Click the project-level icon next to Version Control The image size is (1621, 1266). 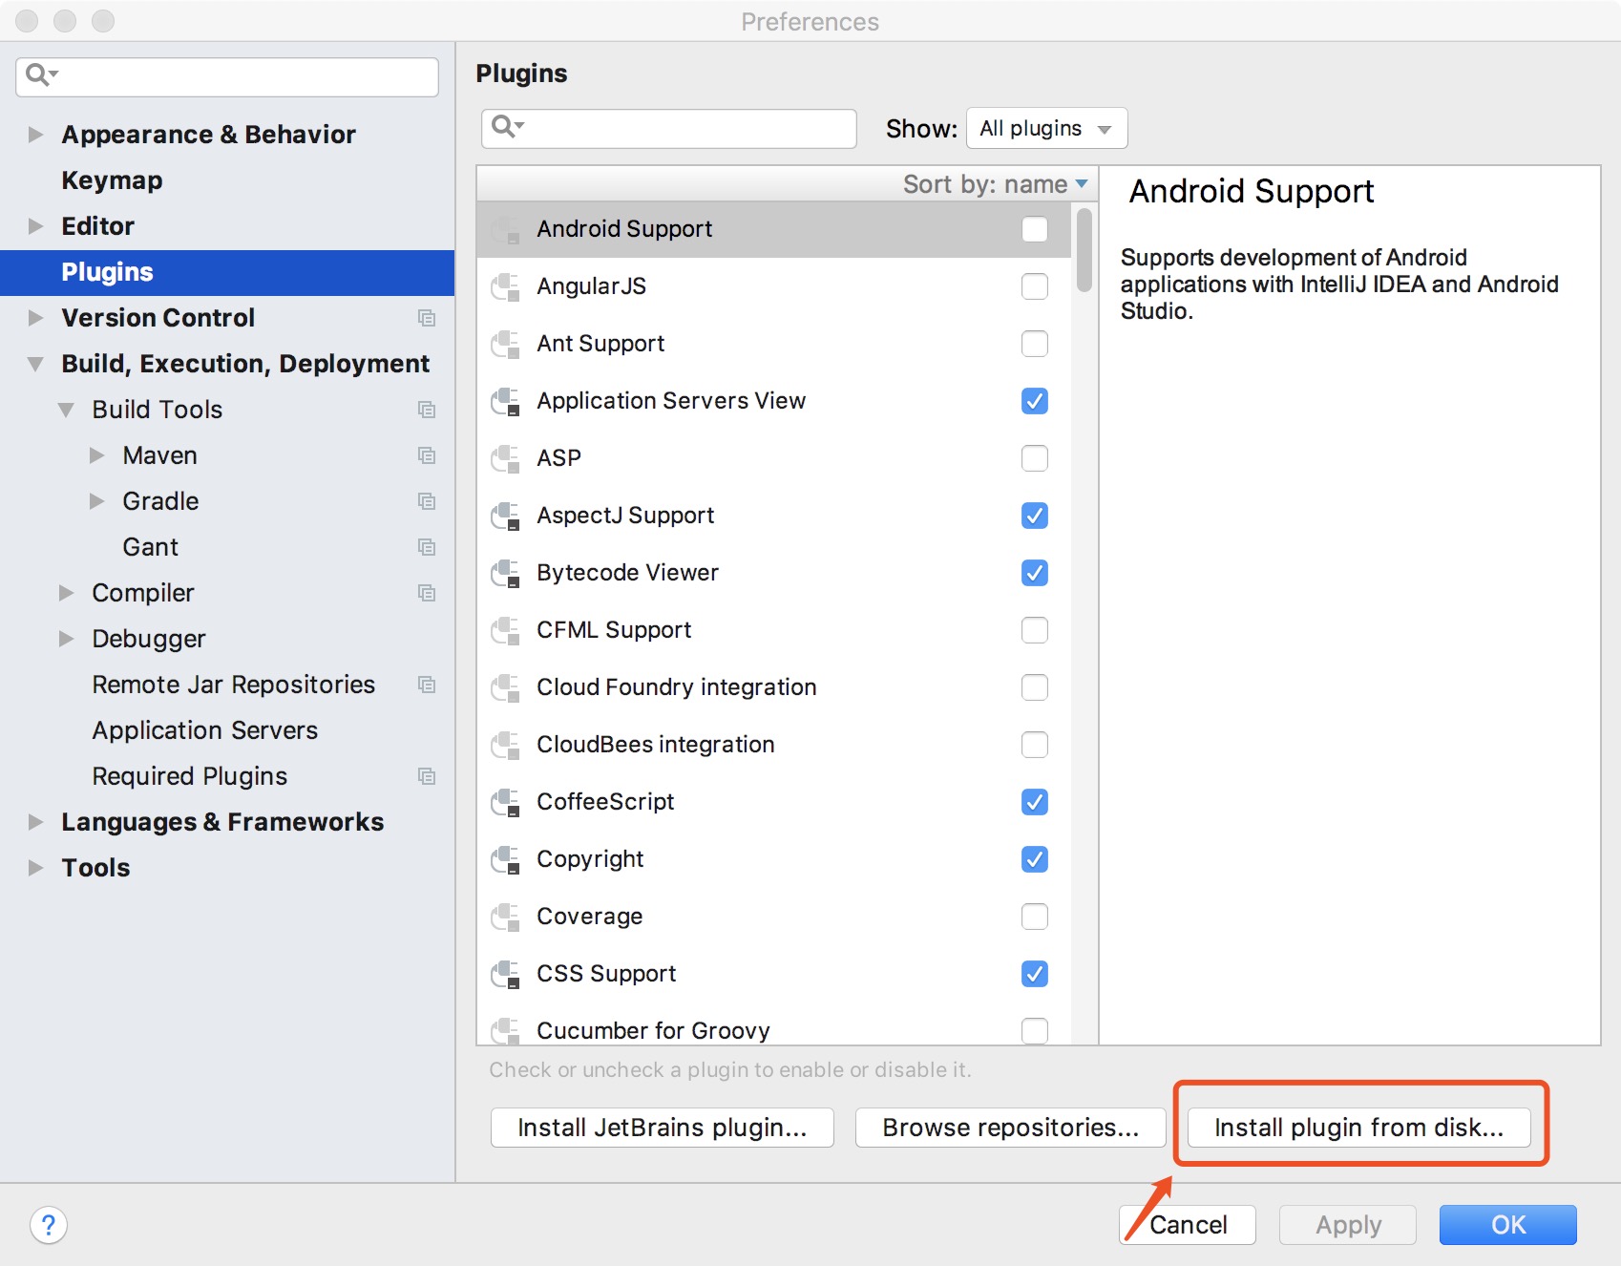(x=427, y=318)
